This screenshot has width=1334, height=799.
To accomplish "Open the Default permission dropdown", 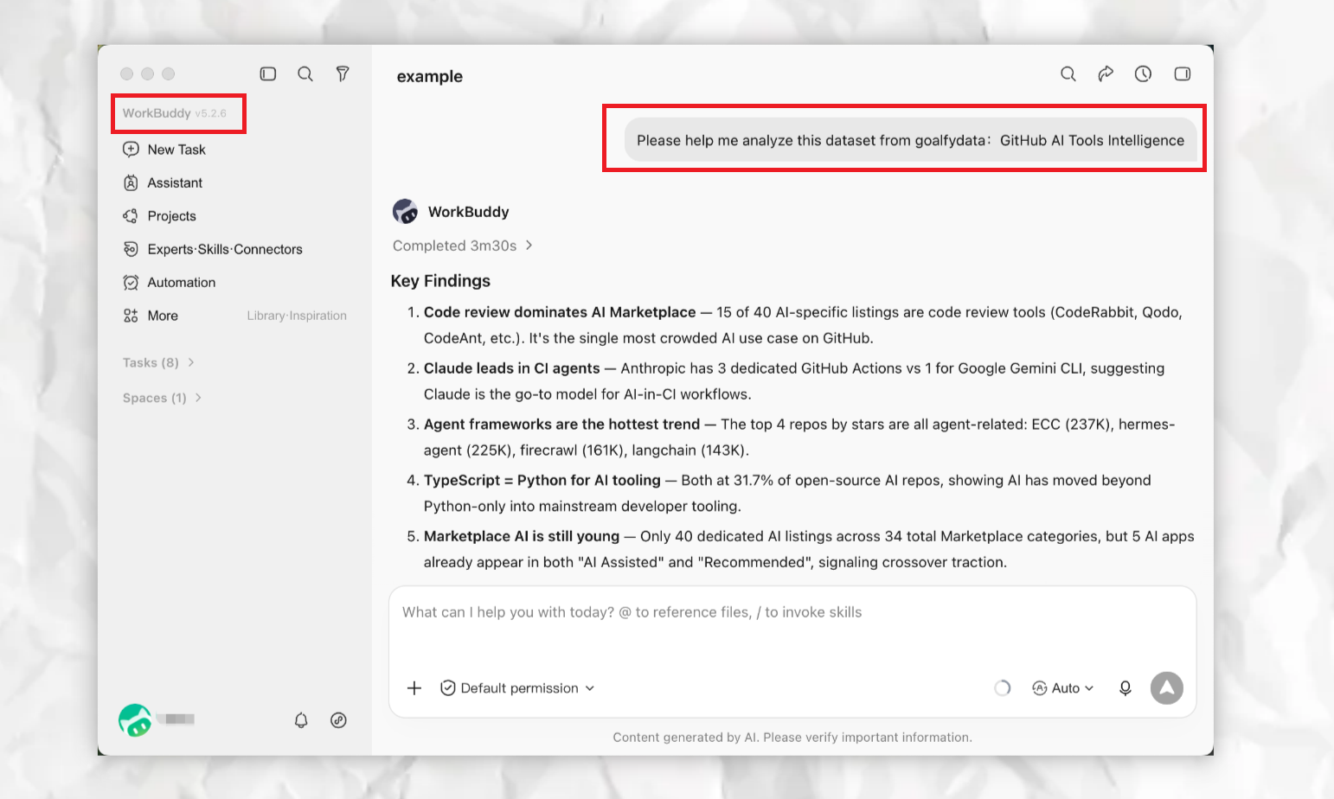I will (517, 688).
